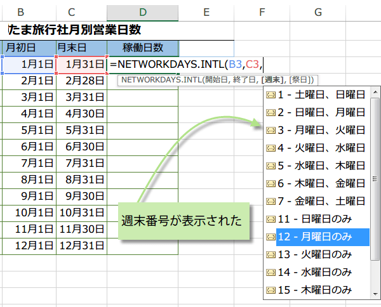
Task: Click the icon beside 15 - 木曜日のみ
Action: [x=271, y=290]
